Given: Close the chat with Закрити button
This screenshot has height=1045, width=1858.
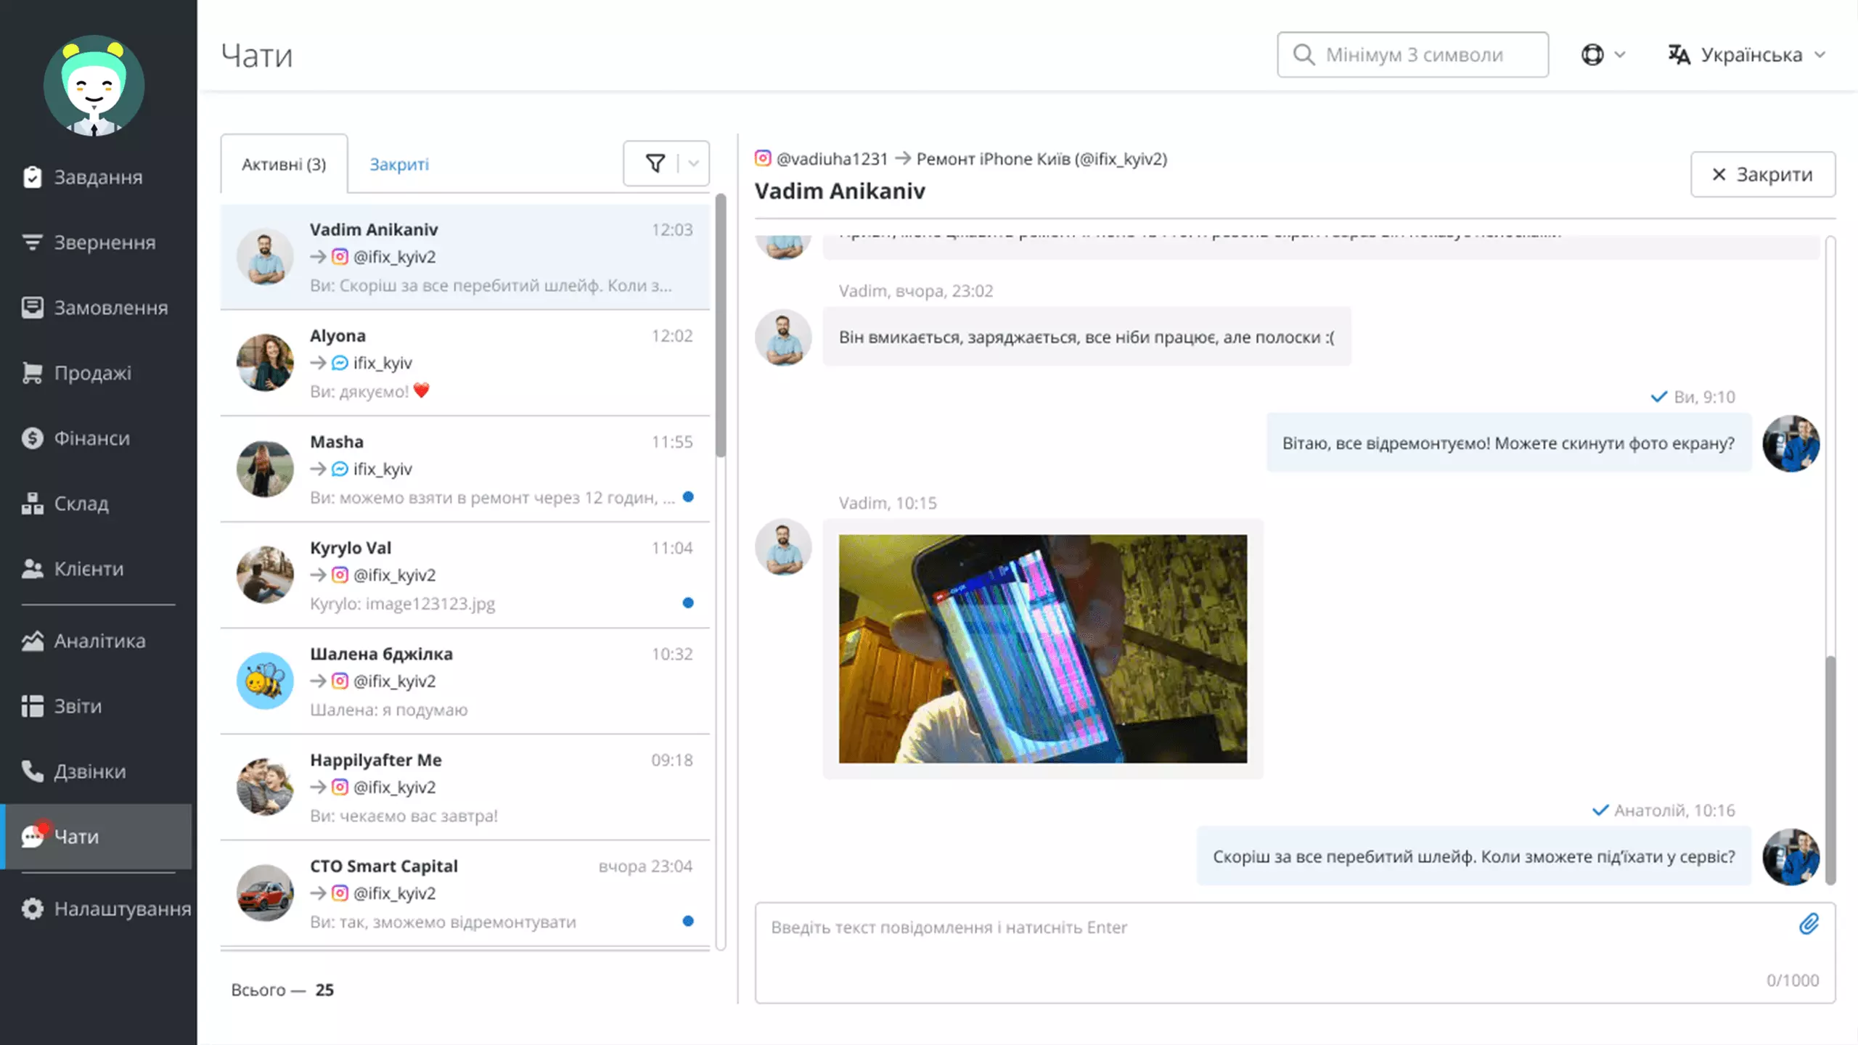Looking at the screenshot, I should click(x=1763, y=174).
